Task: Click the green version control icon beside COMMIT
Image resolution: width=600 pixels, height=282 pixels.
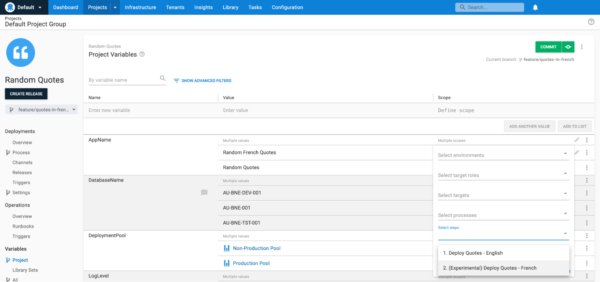Action: pyautogui.click(x=568, y=47)
